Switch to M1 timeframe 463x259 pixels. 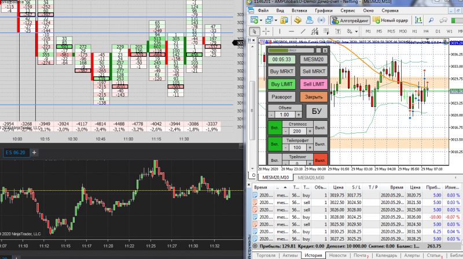coord(368,31)
